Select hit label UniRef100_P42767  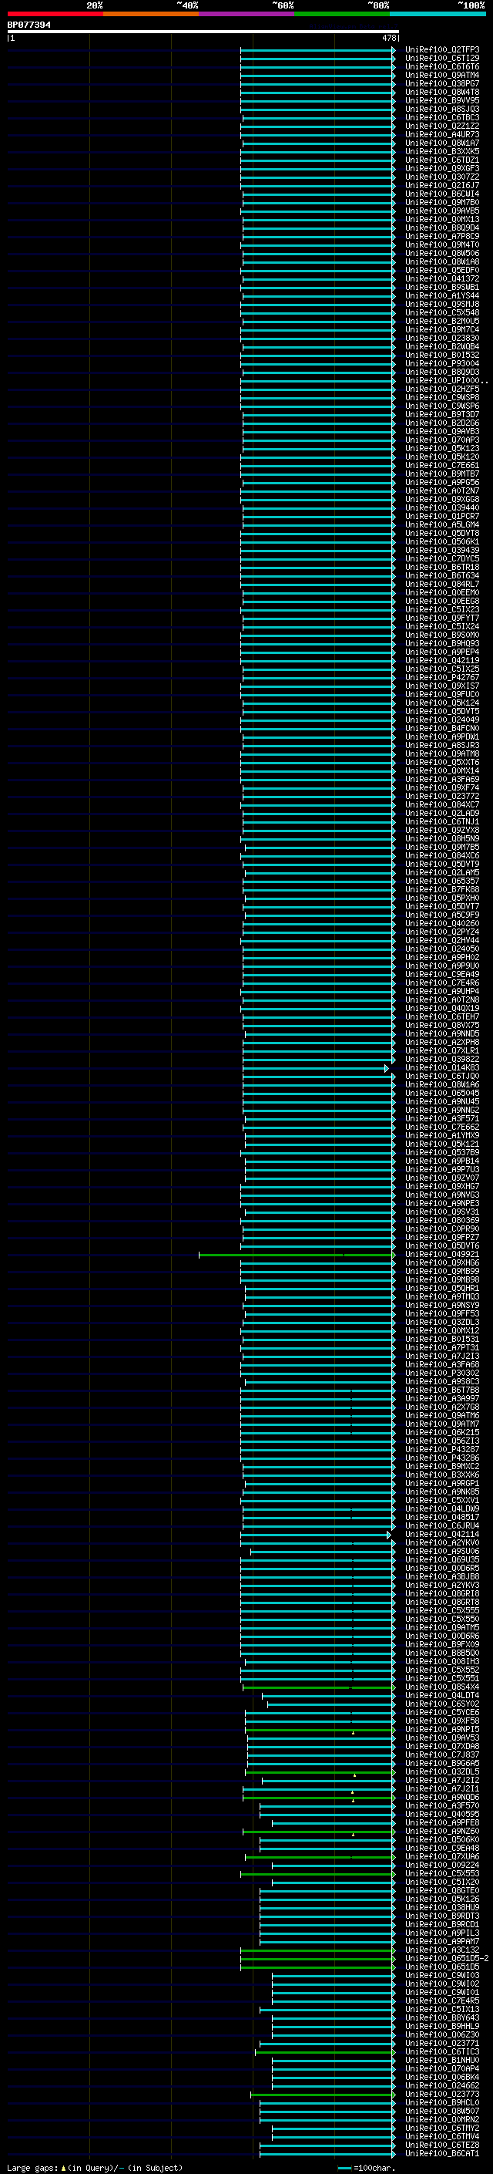tap(442, 678)
